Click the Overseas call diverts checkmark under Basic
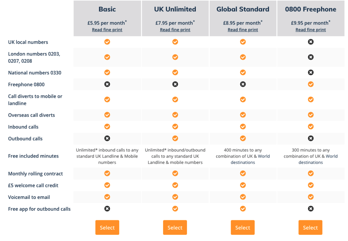348x241 pixels. coord(107,115)
